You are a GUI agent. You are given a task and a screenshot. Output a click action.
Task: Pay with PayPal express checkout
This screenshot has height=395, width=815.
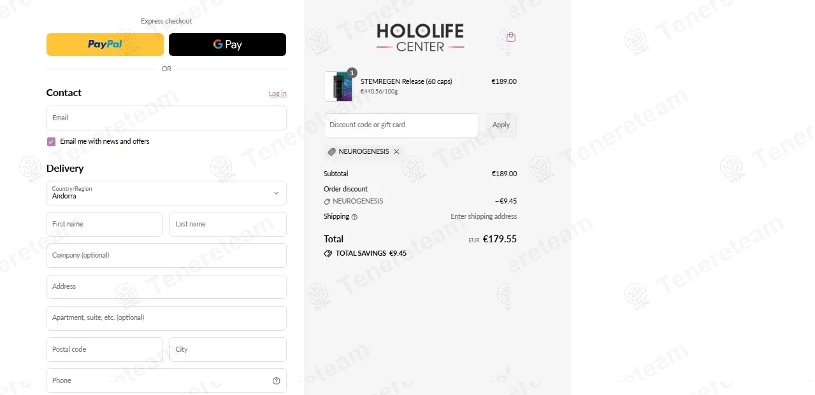coord(105,45)
